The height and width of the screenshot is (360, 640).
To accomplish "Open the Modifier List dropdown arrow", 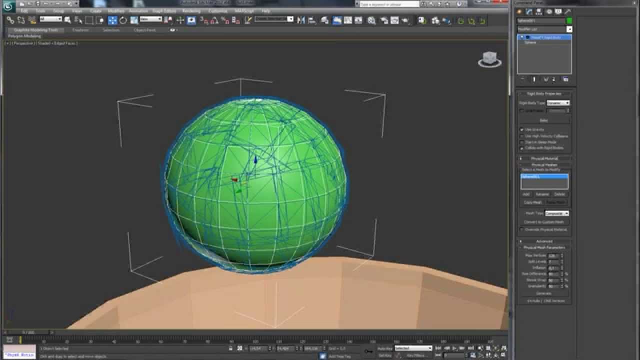I will coord(569,29).
